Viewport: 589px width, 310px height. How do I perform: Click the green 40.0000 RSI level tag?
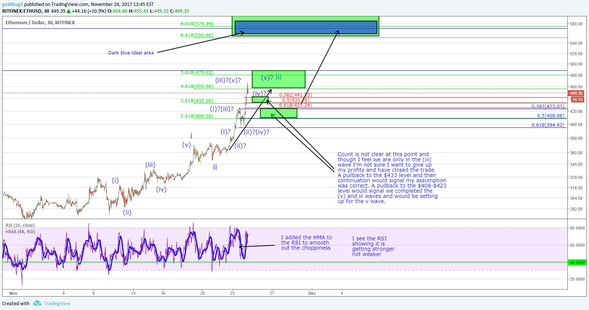577,262
